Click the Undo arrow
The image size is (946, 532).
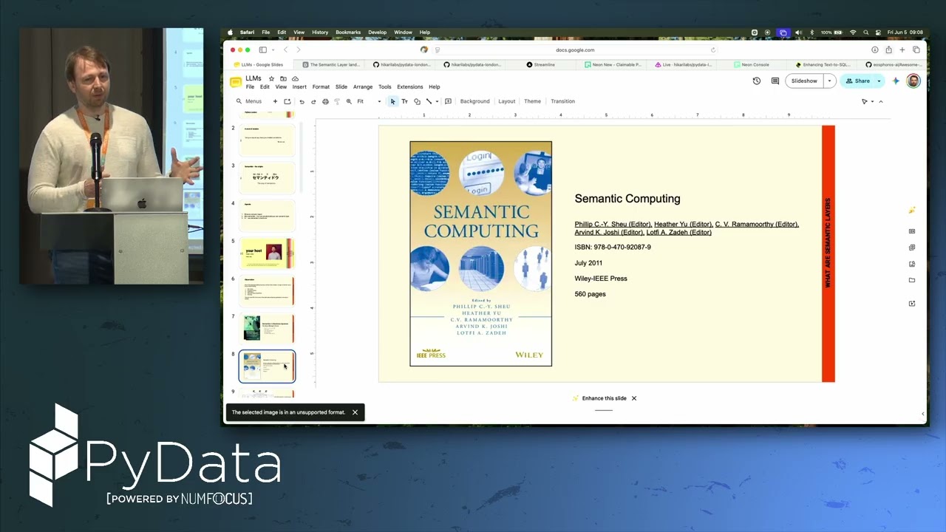pos(302,101)
